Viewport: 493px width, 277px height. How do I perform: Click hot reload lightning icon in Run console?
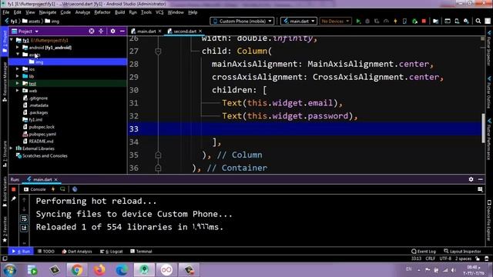[53, 189]
